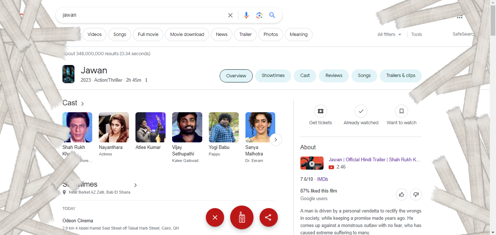Show more cast with next arrow
The height and width of the screenshot is (235, 496).
pyautogui.click(x=276, y=139)
